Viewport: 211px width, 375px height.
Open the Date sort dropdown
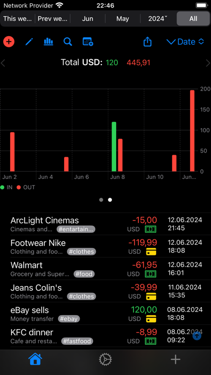(185, 42)
